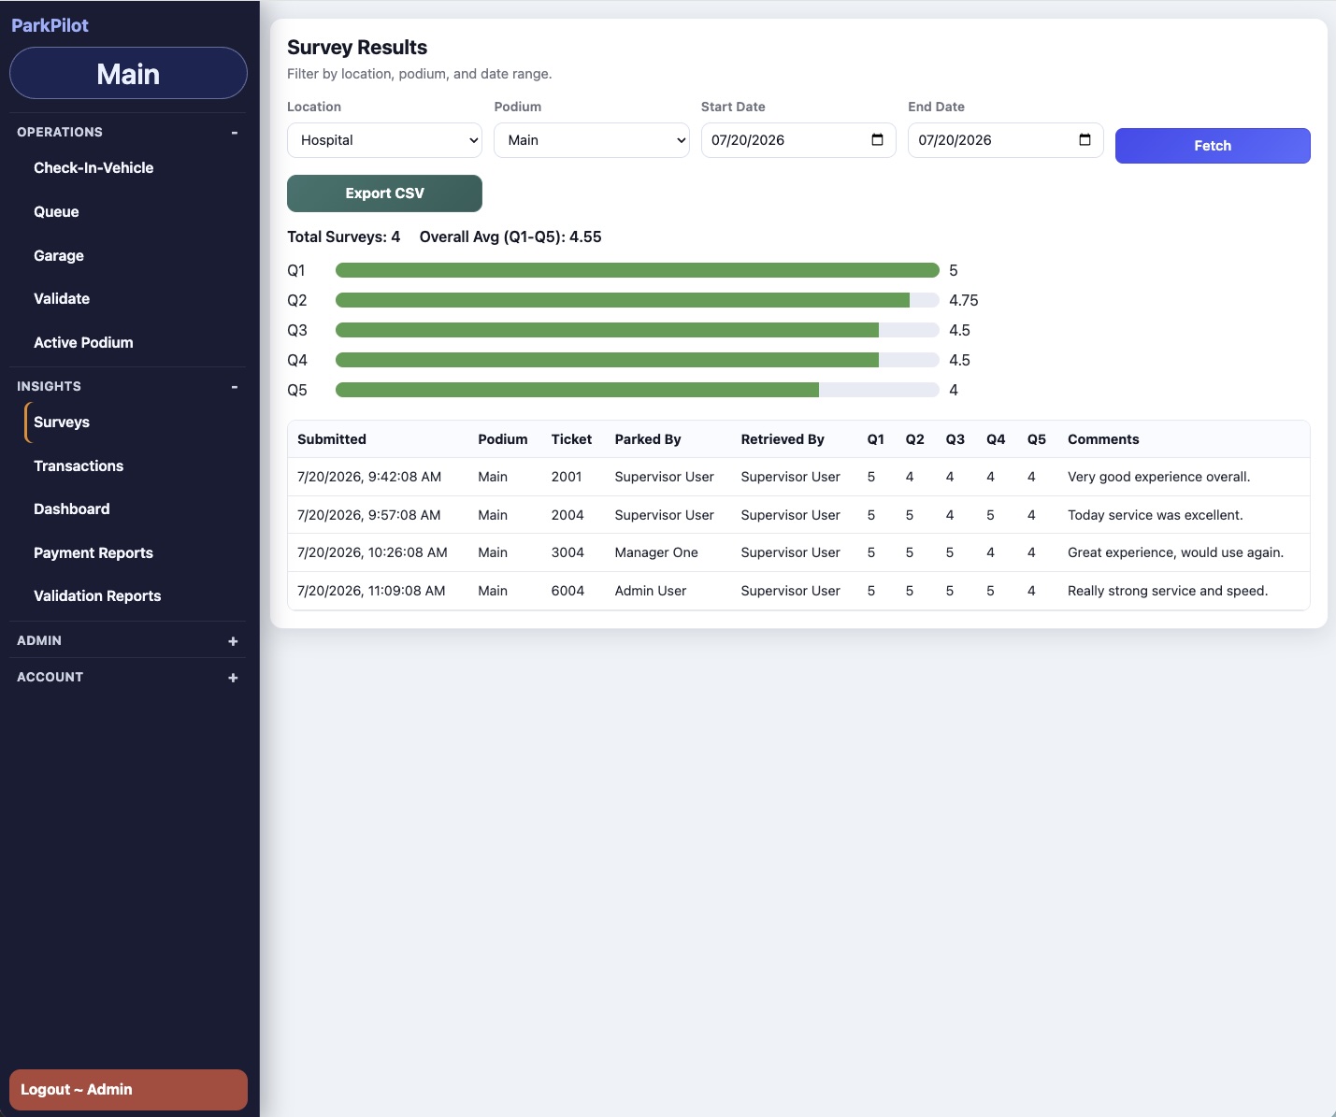
Task: Select ticket 2001 cell
Action: [x=567, y=477]
